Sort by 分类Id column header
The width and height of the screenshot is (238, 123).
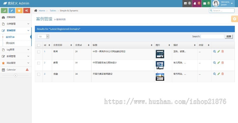(83, 45)
